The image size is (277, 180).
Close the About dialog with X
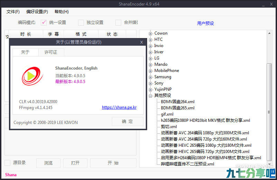pyautogui.click(x=142, y=42)
